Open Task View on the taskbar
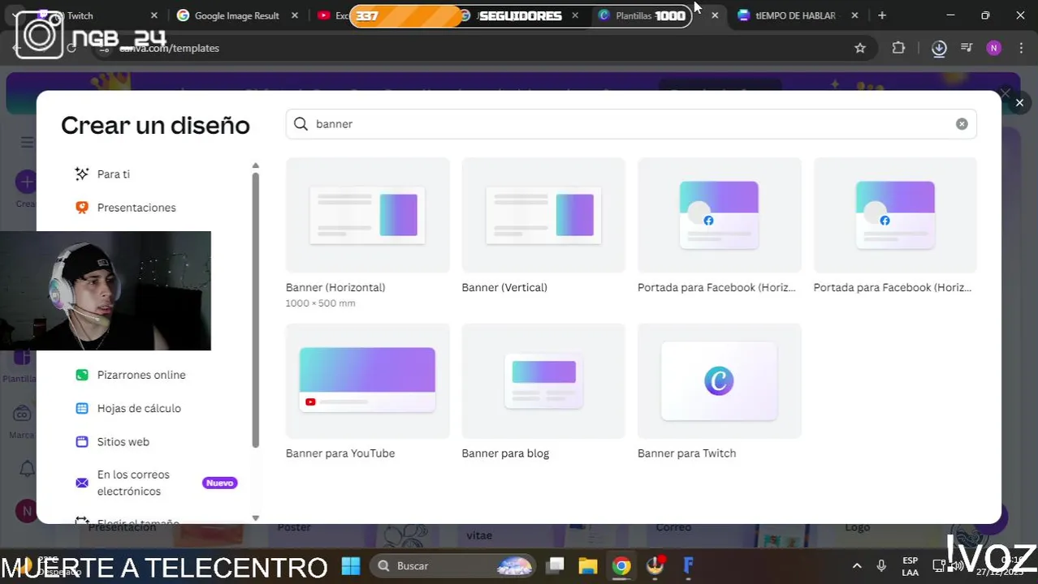 555,565
